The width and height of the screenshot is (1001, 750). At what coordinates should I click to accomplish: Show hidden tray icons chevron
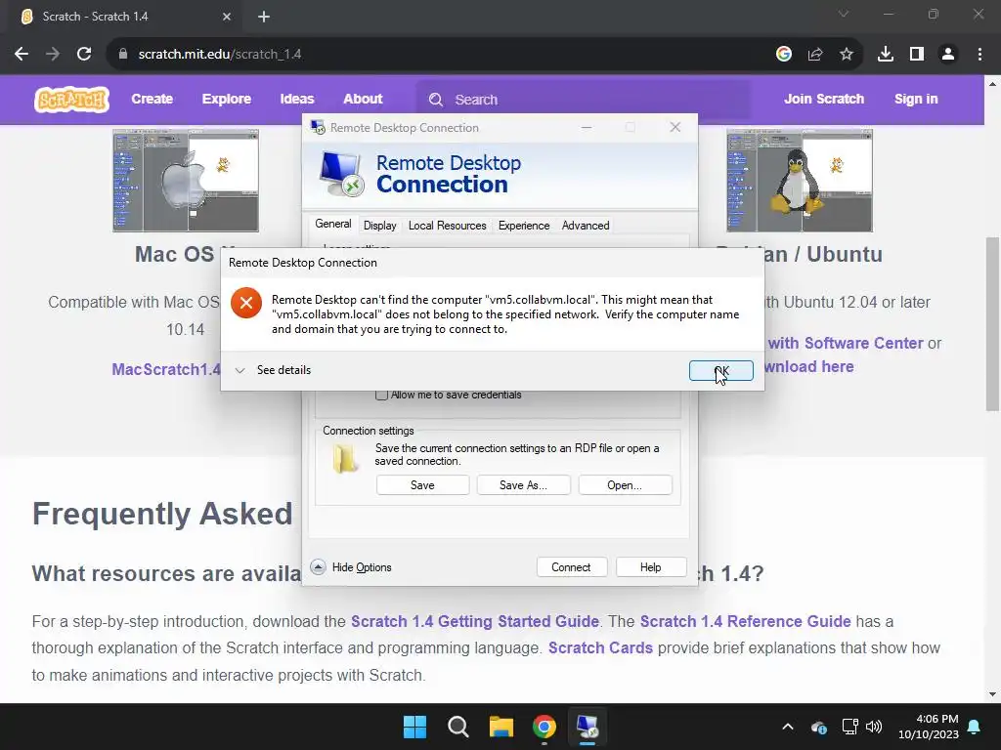click(788, 727)
